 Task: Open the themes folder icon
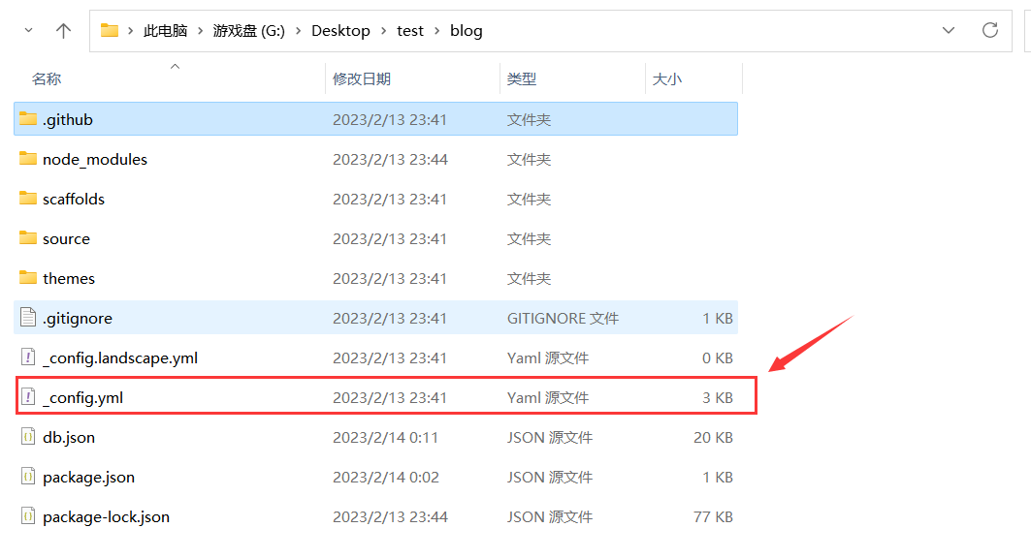coord(27,278)
